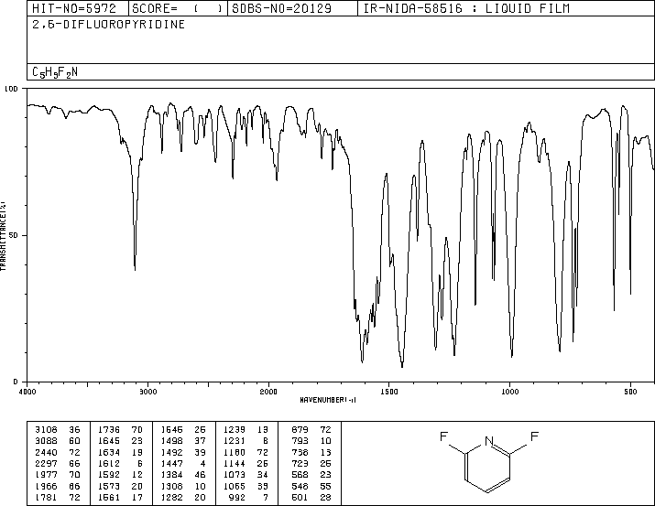This screenshot has width=655, height=506.
Task: Select the 3088 peak entry in the table
Action: [57, 440]
